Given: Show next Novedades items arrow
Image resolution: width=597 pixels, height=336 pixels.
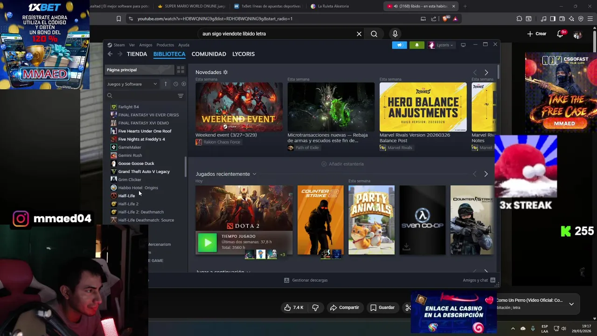Looking at the screenshot, I should (x=486, y=72).
